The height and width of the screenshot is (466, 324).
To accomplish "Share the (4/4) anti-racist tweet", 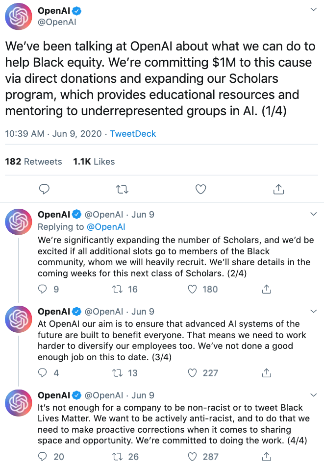I will click(x=267, y=457).
